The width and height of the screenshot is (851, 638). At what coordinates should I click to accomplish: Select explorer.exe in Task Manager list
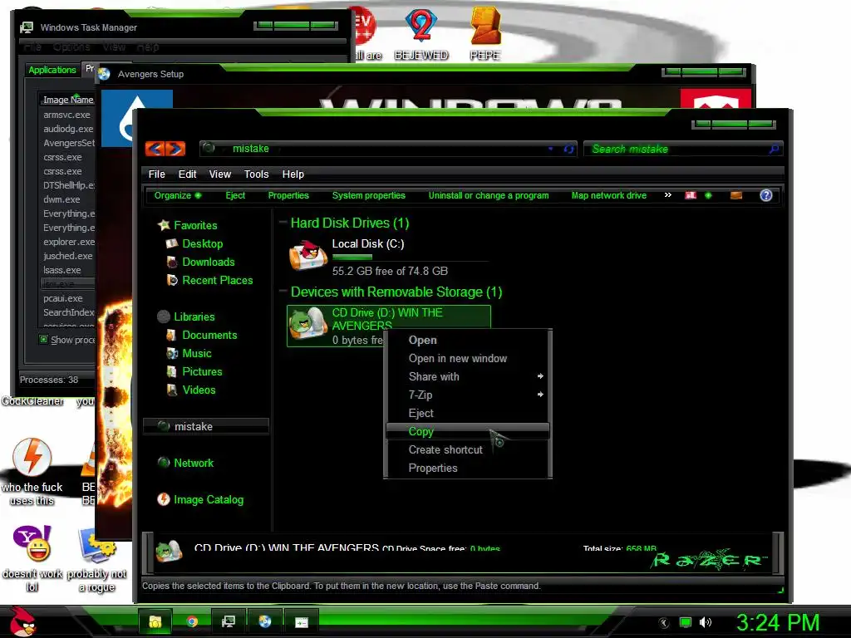tap(68, 242)
